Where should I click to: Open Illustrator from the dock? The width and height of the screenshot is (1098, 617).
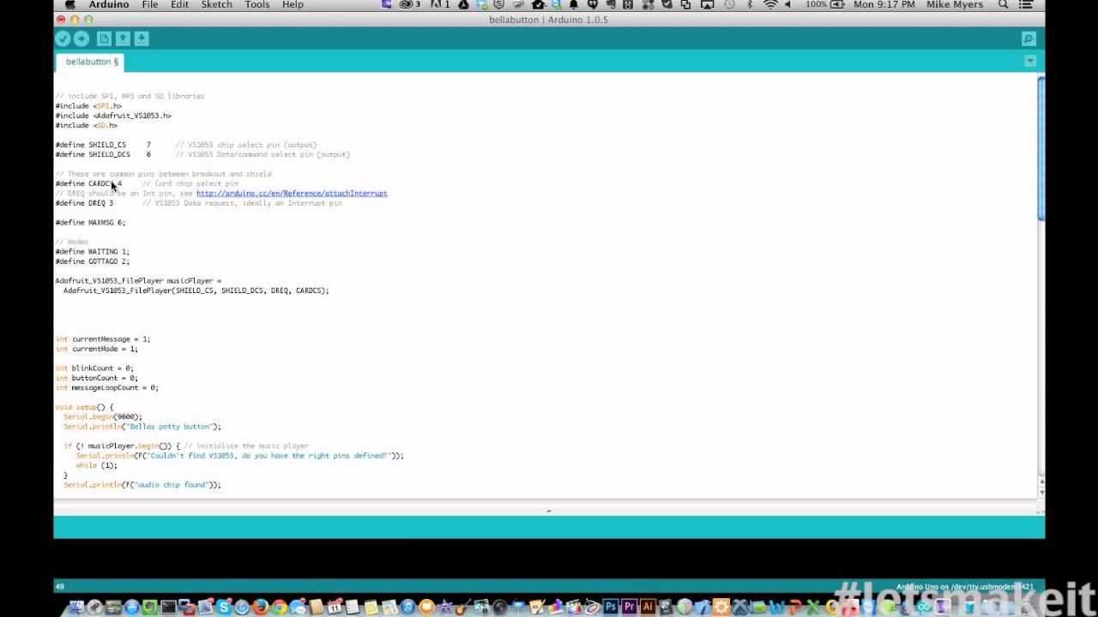[649, 607]
